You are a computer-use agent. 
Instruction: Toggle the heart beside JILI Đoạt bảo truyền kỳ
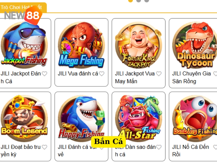coord(44,147)
